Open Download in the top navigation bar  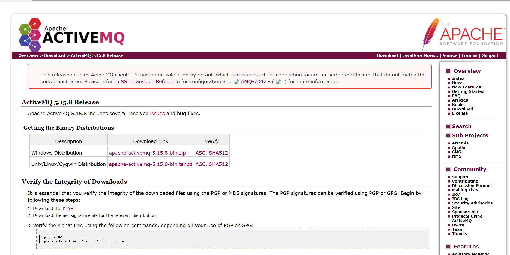tap(387, 55)
